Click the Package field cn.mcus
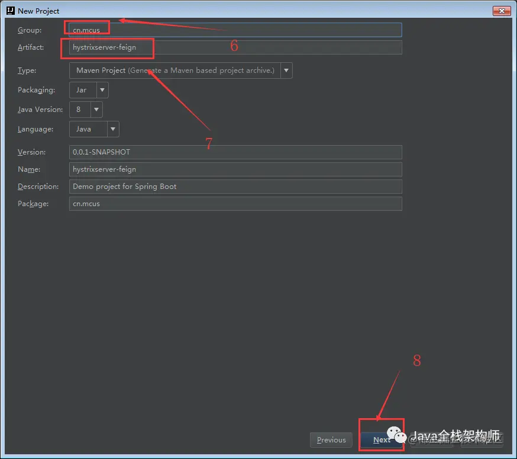This screenshot has height=459, width=517. pyautogui.click(x=235, y=204)
